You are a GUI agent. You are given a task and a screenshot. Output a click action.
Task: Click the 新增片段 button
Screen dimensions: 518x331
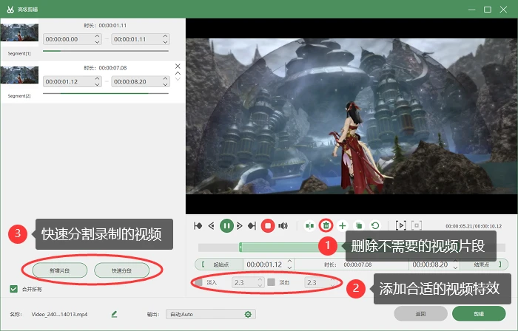[x=60, y=270]
